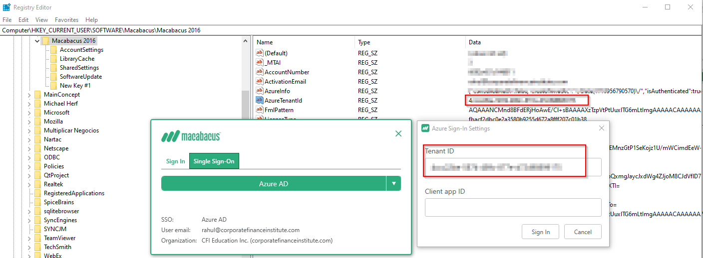This screenshot has height=258, width=703.
Task: Open the Azure AD dropdown arrow
Action: [394, 184]
